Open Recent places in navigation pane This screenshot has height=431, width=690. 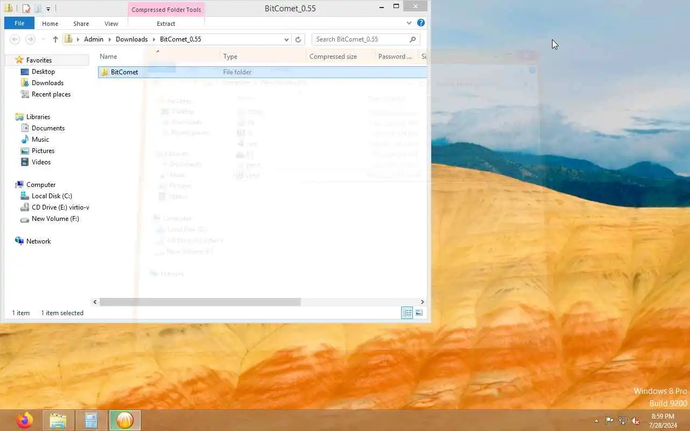pos(51,94)
